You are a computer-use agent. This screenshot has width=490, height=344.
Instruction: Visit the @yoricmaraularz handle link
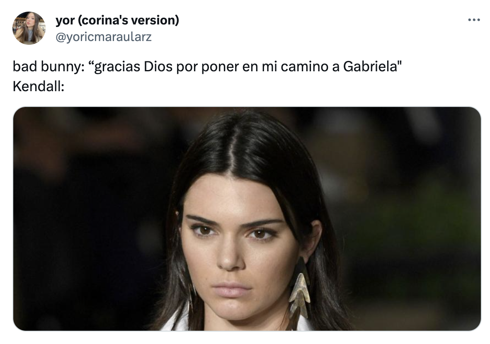[104, 37]
